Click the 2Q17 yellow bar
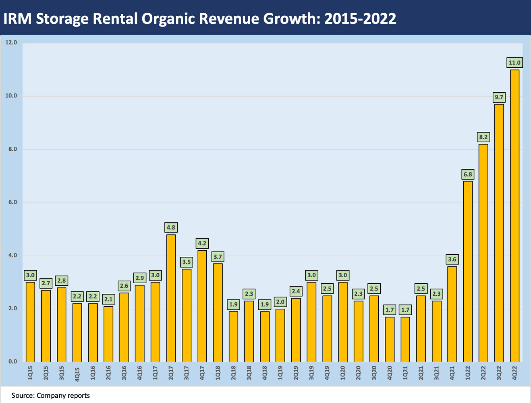The height and width of the screenshot is (403, 531). [171, 298]
